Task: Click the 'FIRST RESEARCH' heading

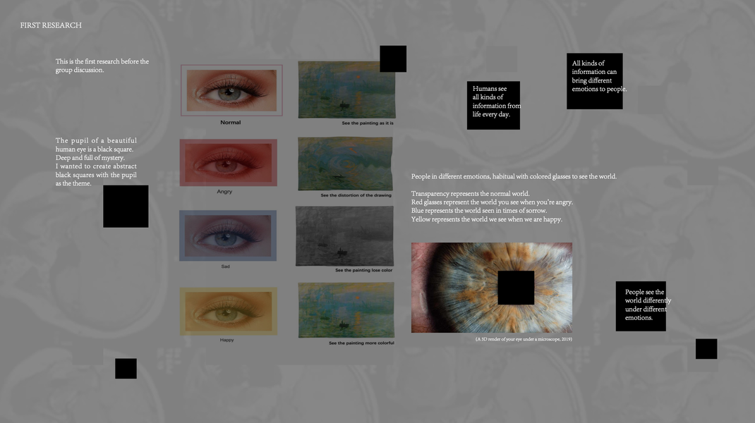Action: click(x=51, y=25)
